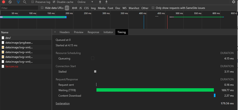Select the All filter type
238x110 pixels.
click(67, 8)
